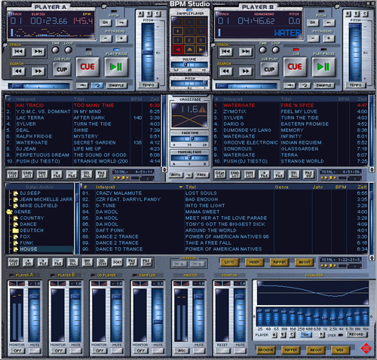Toggle Pitch ON for Player A
Viewport: 377px width, 360px height.
click(106, 23)
